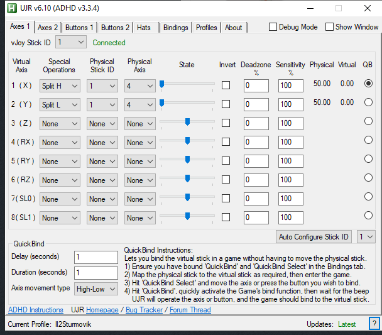The width and height of the screenshot is (382, 335).
Task: Click the State slider for axis 3 (Z)
Action: tap(187, 123)
